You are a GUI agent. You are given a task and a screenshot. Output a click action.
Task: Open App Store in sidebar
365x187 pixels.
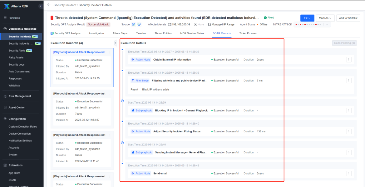click(x=14, y=173)
